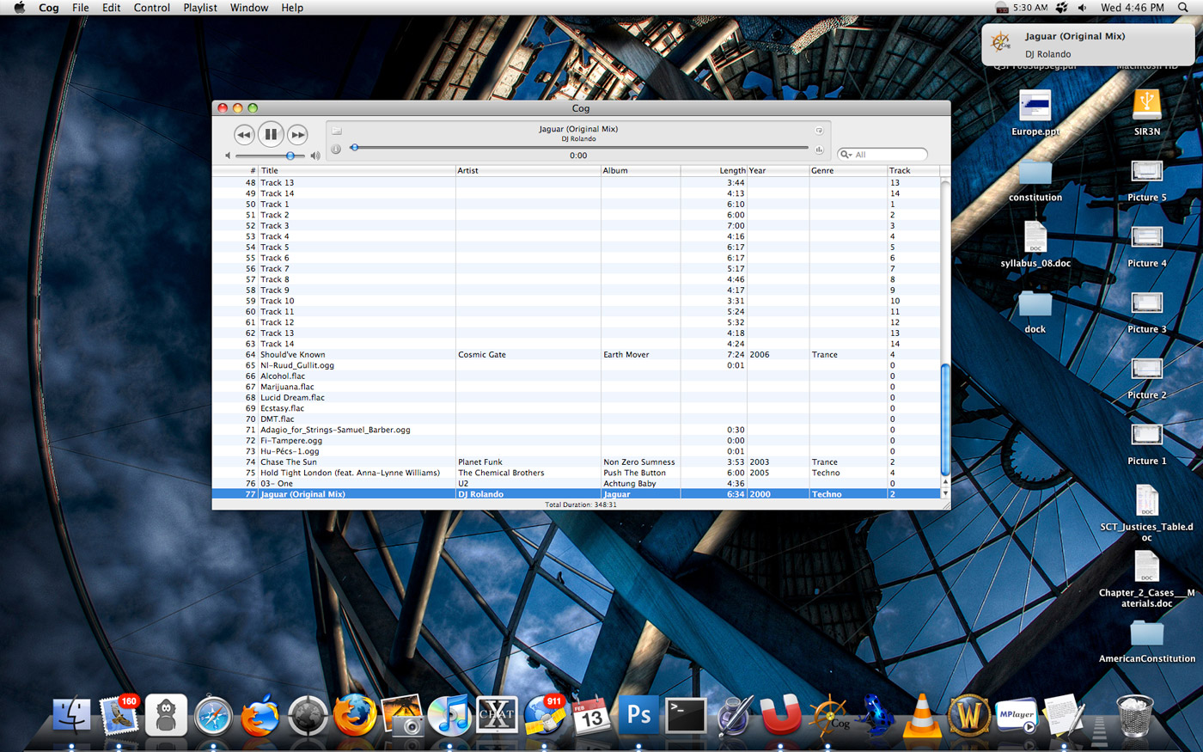Open VLC from the dock

click(922, 715)
